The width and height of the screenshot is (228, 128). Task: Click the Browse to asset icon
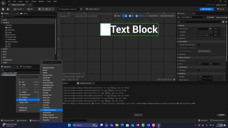click(8, 9)
